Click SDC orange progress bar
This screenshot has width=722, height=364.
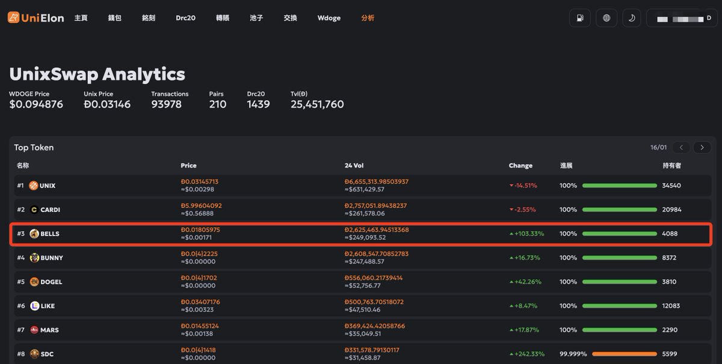625,354
